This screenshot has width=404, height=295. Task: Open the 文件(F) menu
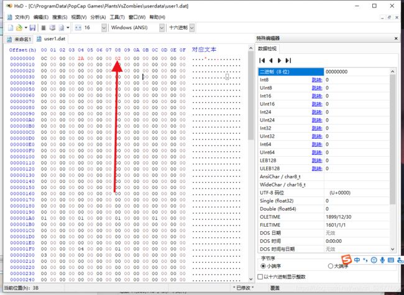pyautogui.click(x=22, y=17)
